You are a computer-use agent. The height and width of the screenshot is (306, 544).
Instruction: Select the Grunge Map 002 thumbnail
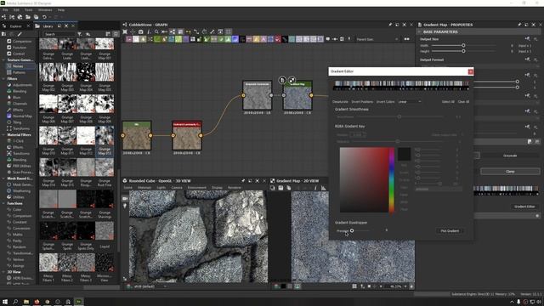(x=48, y=71)
